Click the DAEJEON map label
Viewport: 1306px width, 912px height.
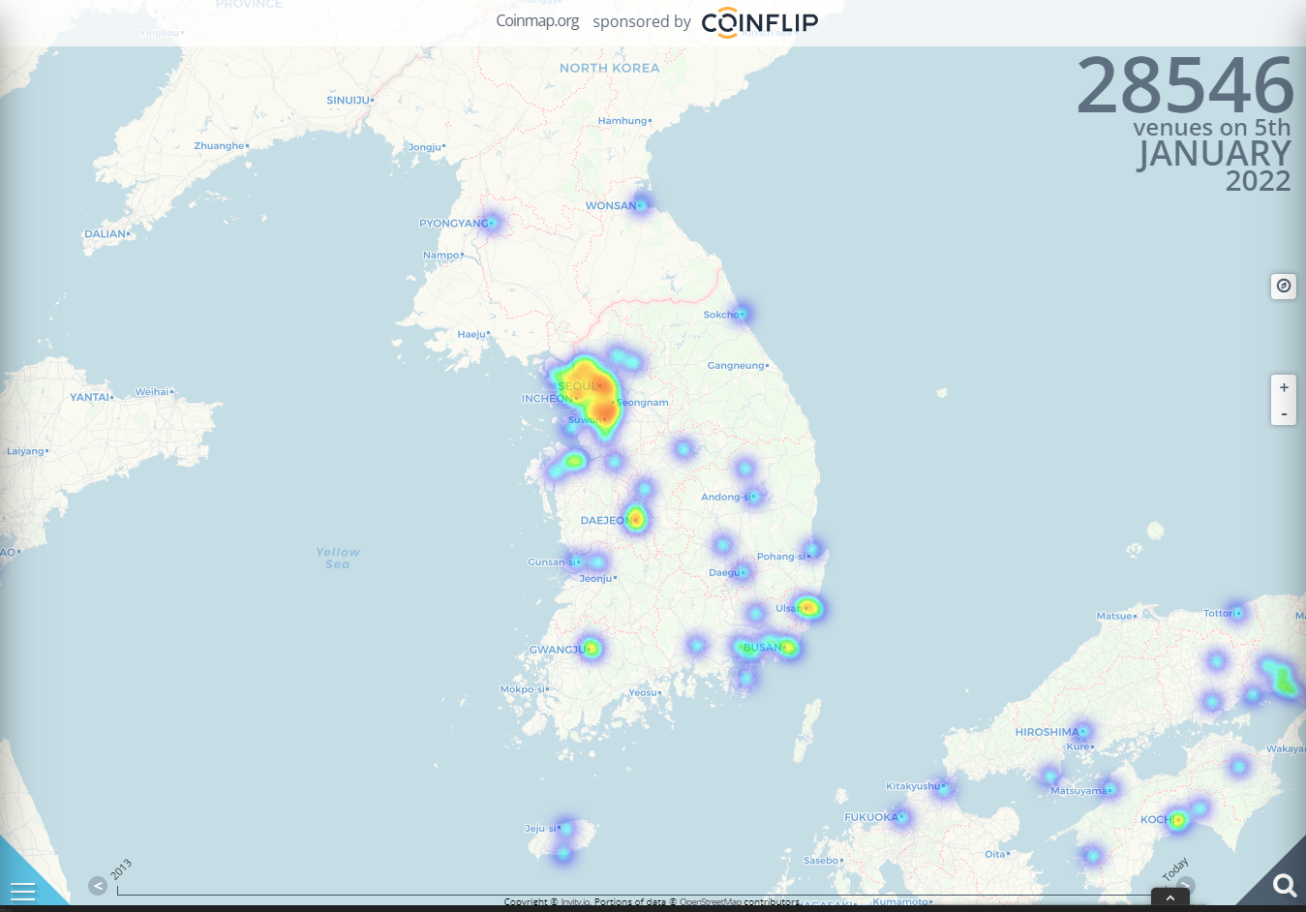click(605, 520)
